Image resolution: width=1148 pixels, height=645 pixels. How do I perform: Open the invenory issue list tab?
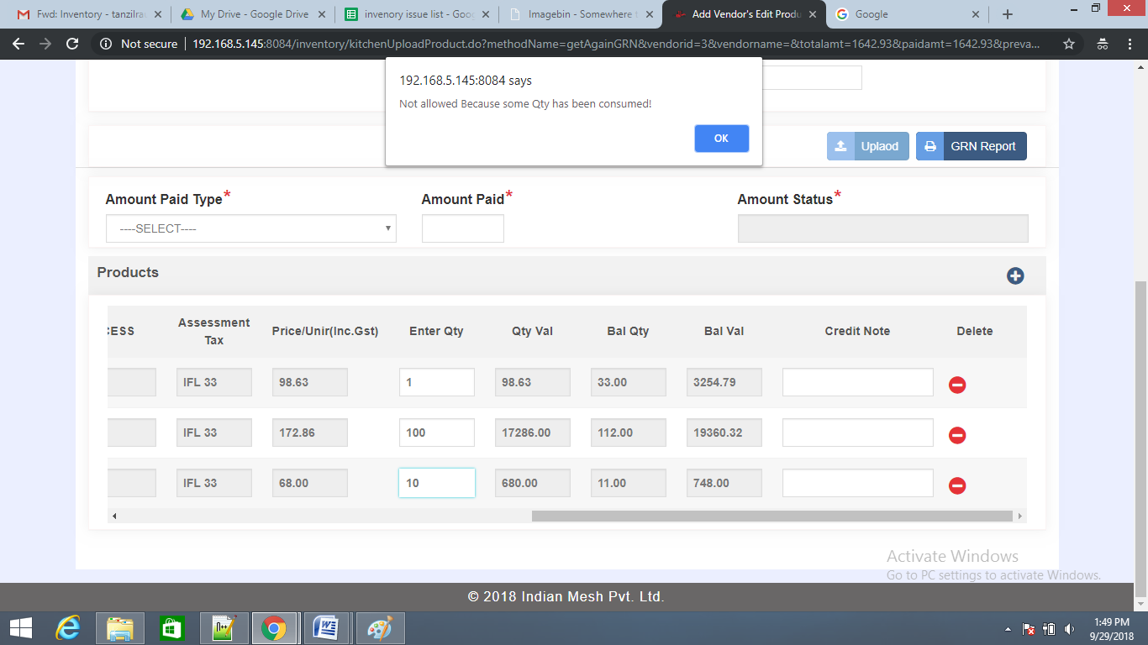(418, 14)
